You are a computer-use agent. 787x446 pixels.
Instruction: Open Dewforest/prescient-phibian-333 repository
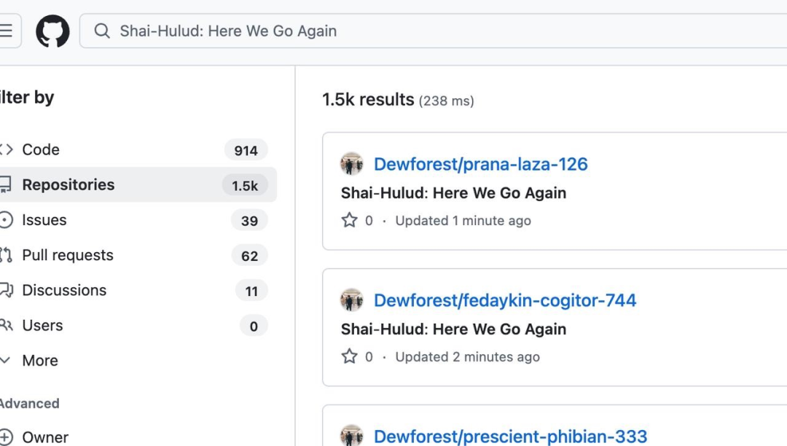point(510,436)
